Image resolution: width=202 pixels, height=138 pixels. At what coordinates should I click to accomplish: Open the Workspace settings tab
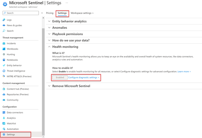(x=82, y=13)
